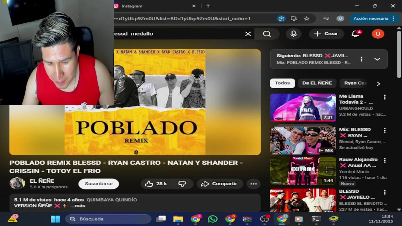Open the orange U account avatar
This screenshot has width=402, height=226.
[378, 34]
